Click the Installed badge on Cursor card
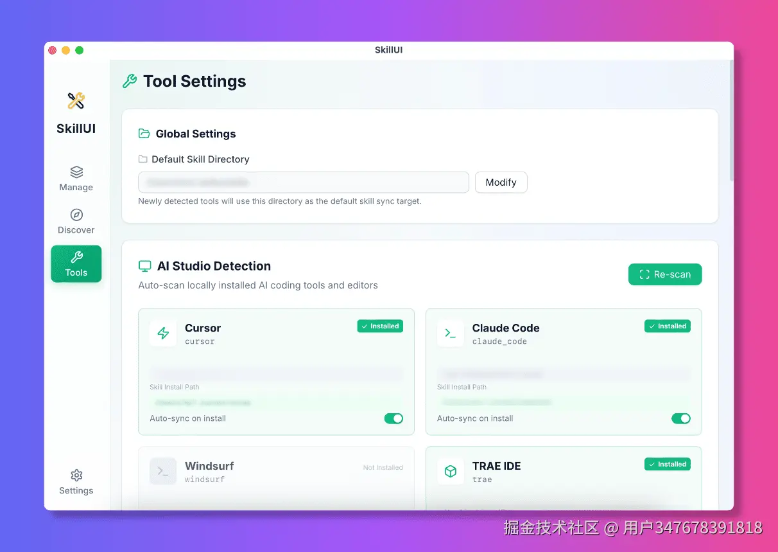 pos(380,326)
